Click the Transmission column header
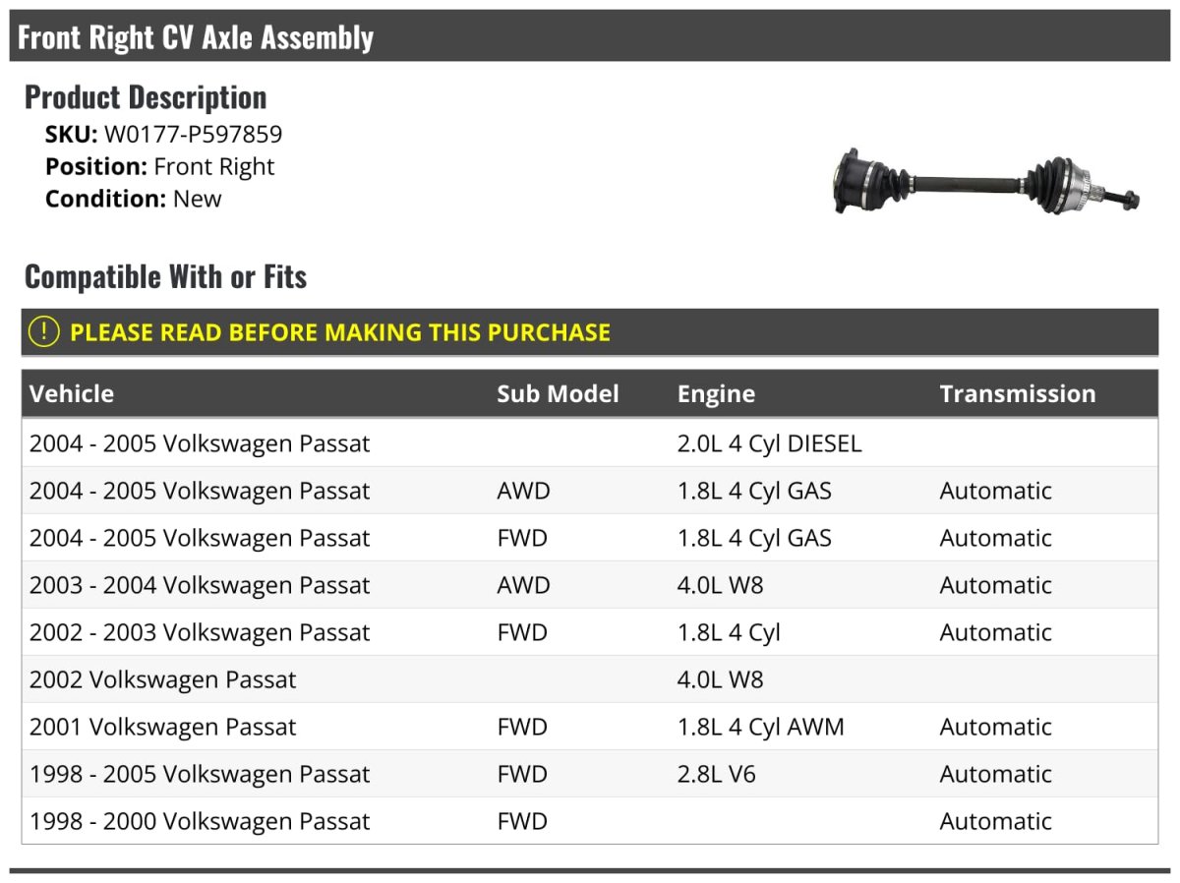 [1017, 394]
